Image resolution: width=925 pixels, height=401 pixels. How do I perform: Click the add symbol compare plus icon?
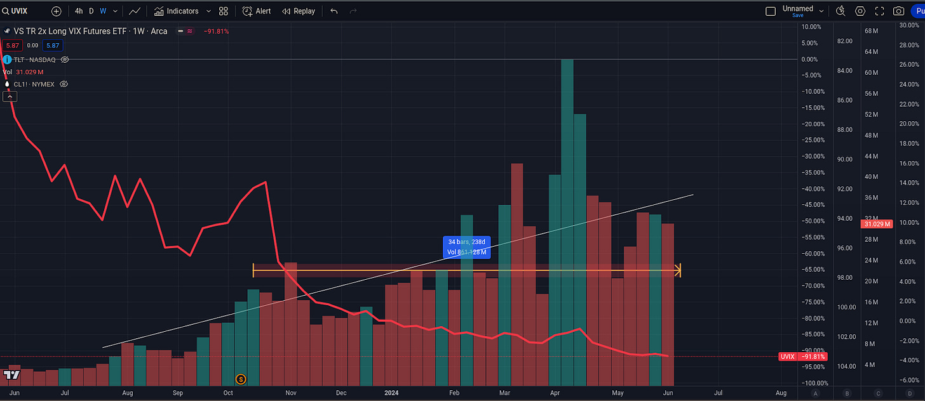(57, 11)
